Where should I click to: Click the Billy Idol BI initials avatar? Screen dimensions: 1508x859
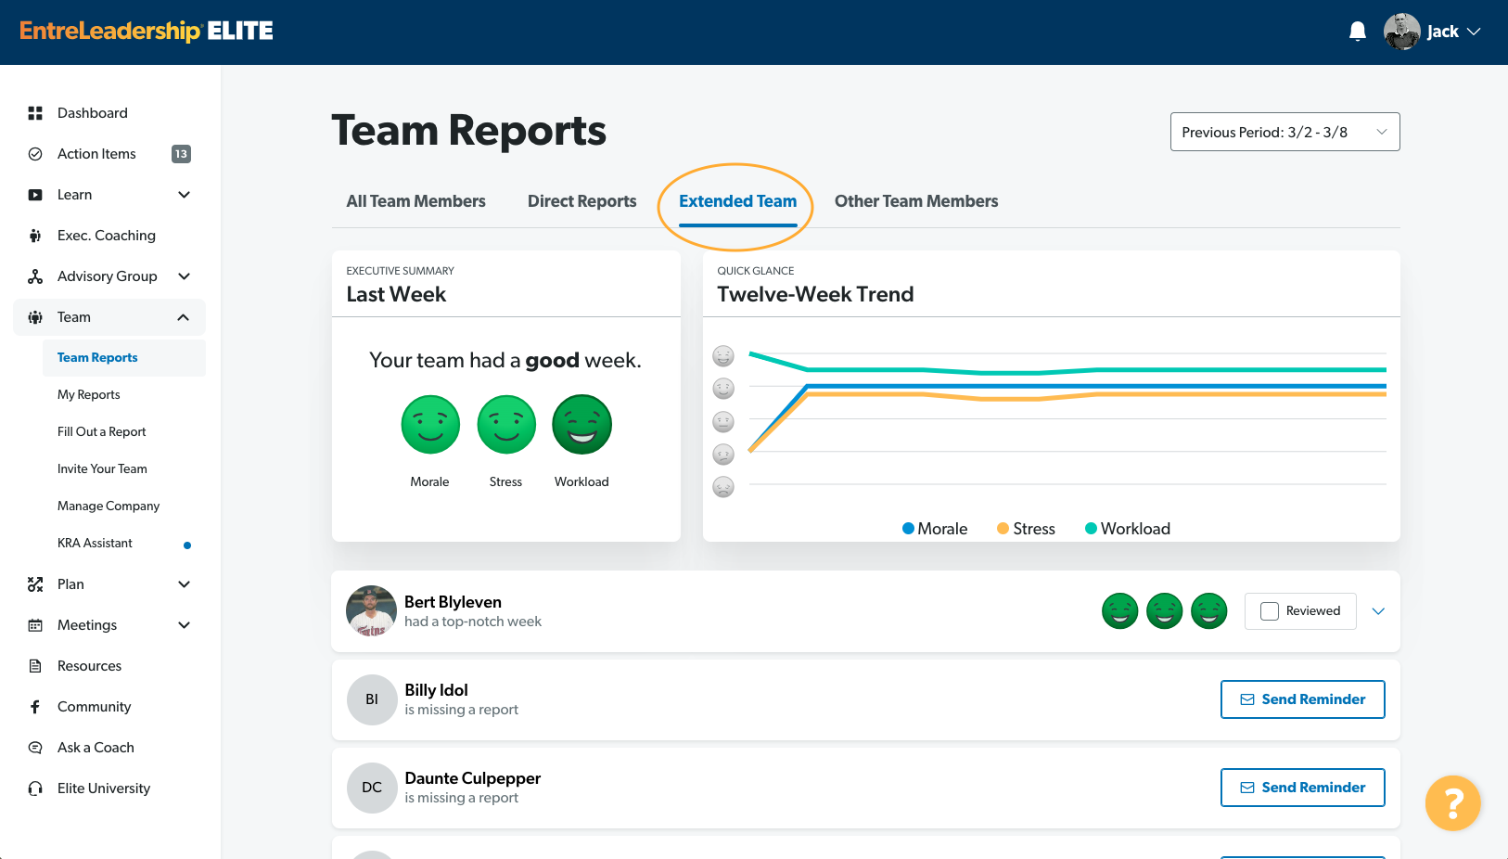pos(372,699)
